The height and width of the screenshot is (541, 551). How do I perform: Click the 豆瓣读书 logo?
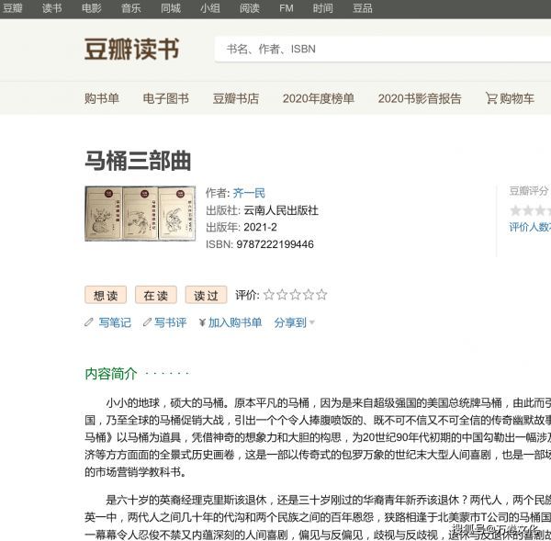tap(132, 49)
